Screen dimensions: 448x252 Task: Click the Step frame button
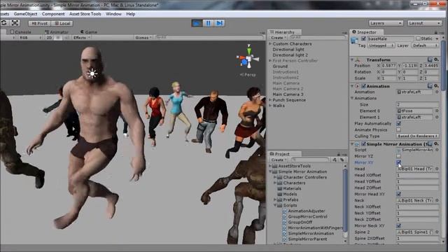point(219,23)
